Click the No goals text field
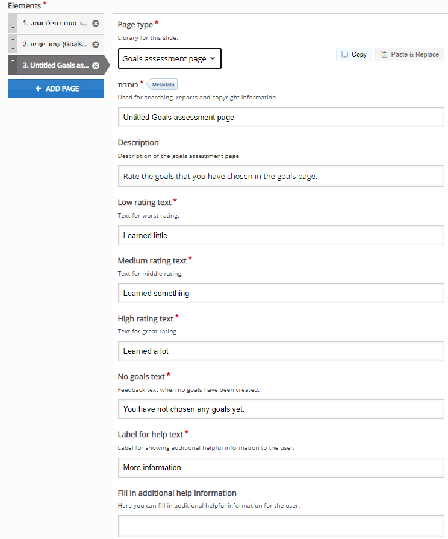448x539 pixels. [281, 409]
